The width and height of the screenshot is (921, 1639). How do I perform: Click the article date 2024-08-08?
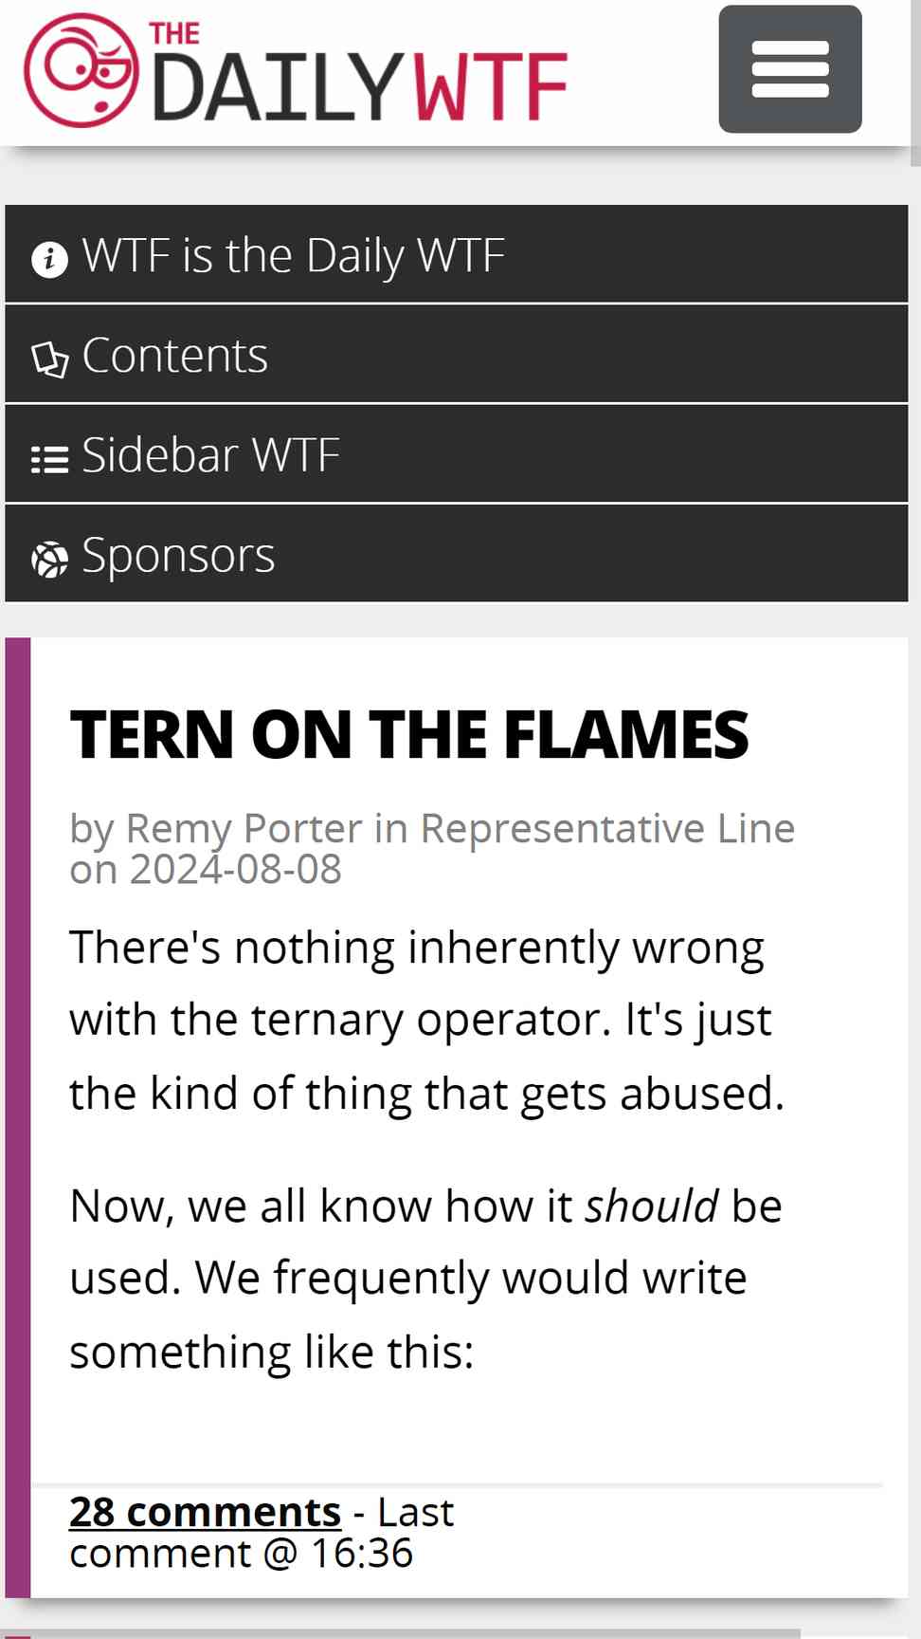pyautogui.click(x=235, y=870)
